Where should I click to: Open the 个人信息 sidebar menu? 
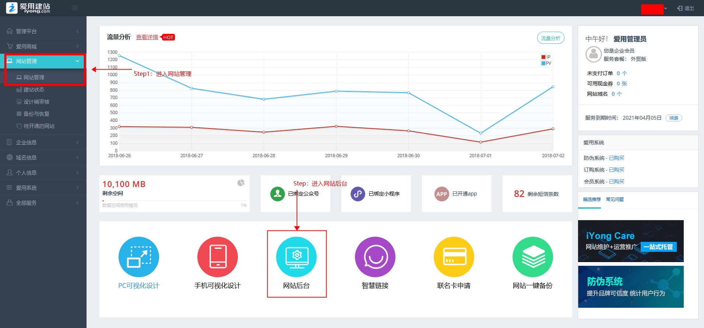(43, 173)
